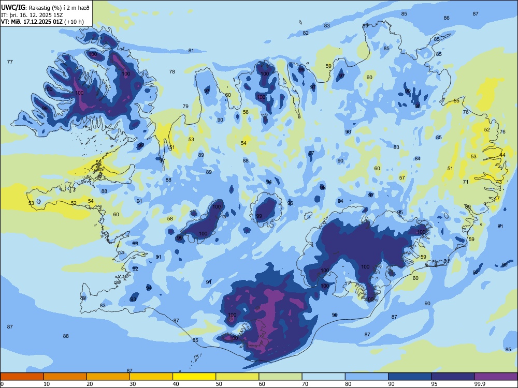Screen dimensions: 518x388
Task: Click the '58' humidity value on the map
Action: [x=170, y=218]
